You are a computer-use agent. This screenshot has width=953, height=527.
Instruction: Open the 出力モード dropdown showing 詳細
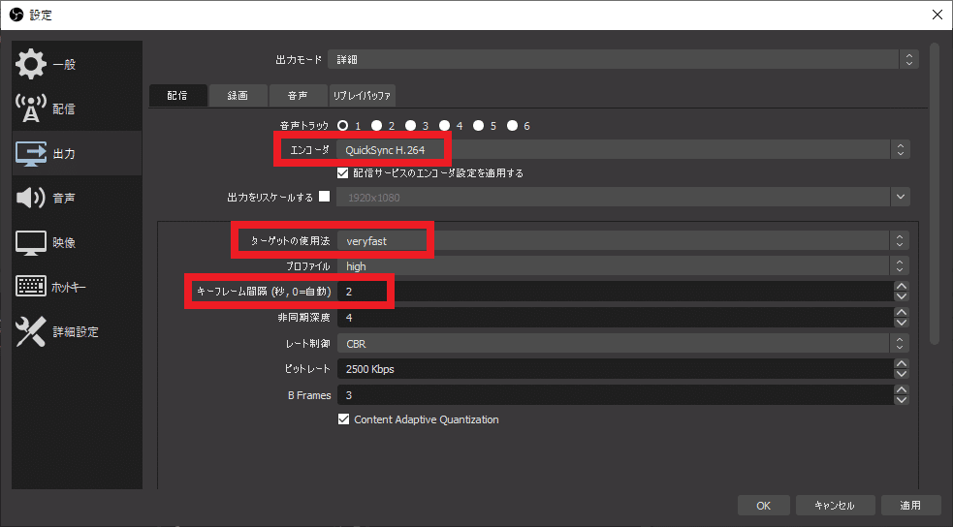tap(623, 59)
